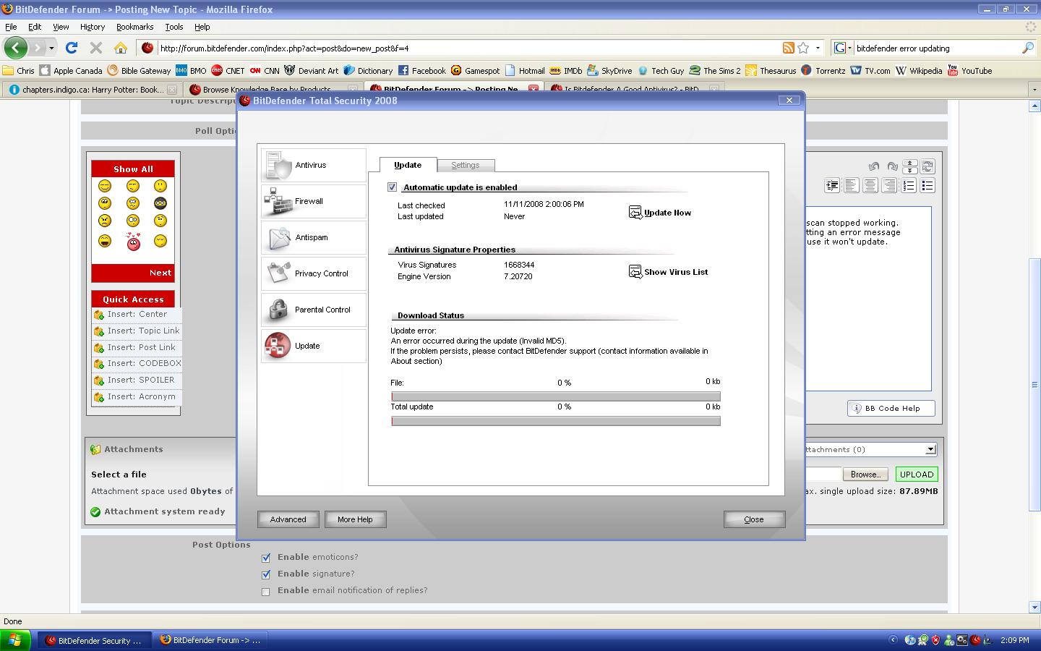This screenshot has width=1041, height=651.
Task: Click the red BitDefender tray icon
Action: (975, 640)
